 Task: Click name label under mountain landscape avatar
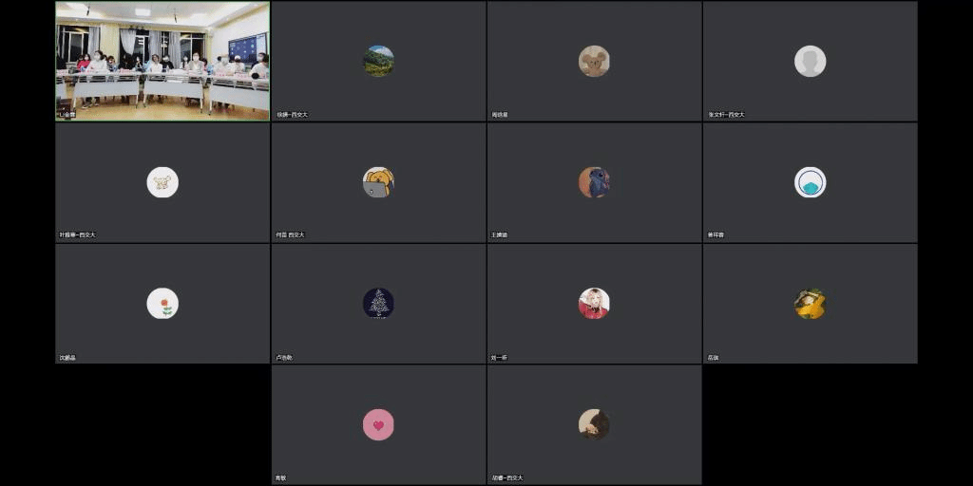pyautogui.click(x=292, y=115)
